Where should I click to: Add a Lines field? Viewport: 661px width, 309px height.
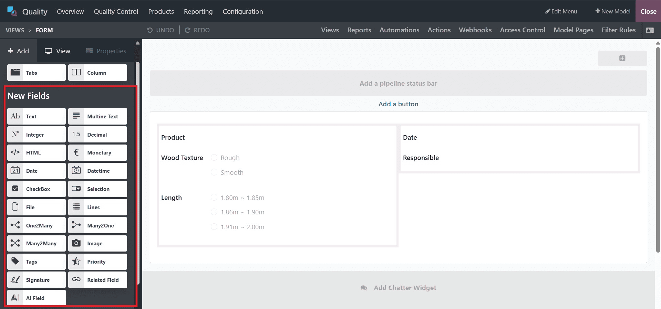point(97,207)
